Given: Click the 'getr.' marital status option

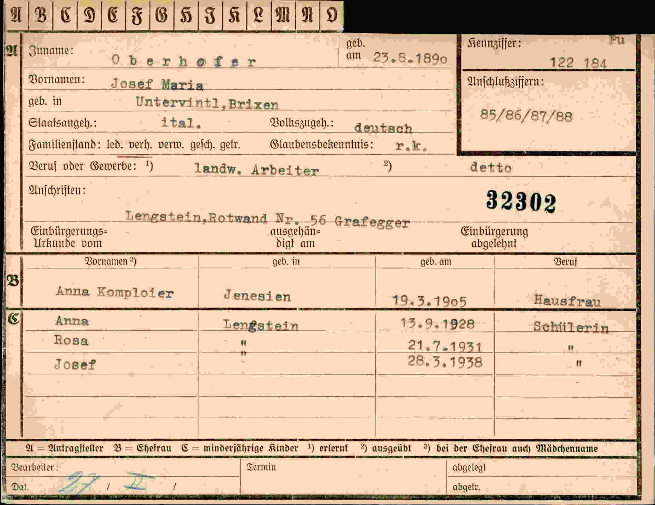Looking at the screenshot, I should click(230, 145).
